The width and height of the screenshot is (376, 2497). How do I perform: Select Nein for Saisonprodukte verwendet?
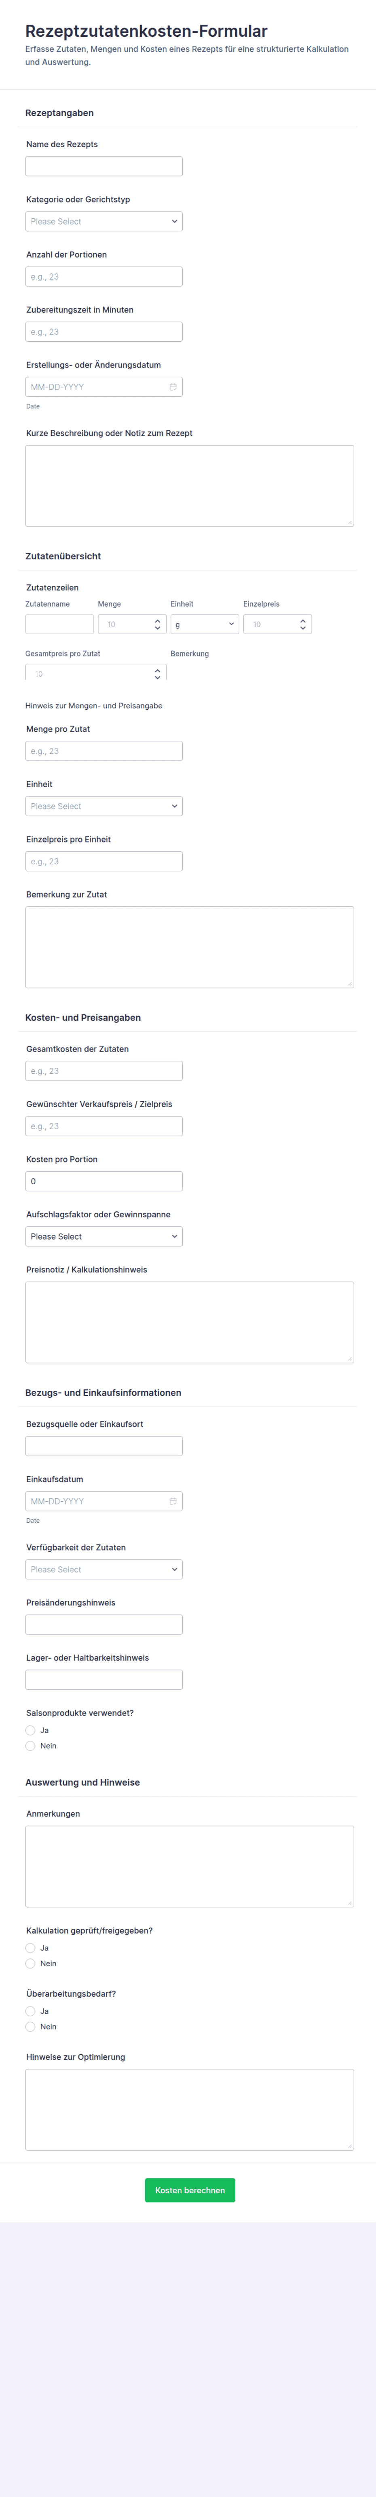pyautogui.click(x=30, y=1746)
